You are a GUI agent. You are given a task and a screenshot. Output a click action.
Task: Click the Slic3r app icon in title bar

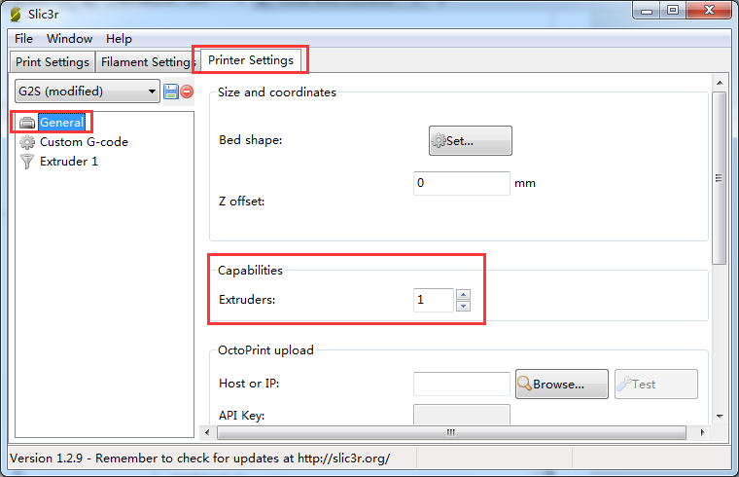16,15
